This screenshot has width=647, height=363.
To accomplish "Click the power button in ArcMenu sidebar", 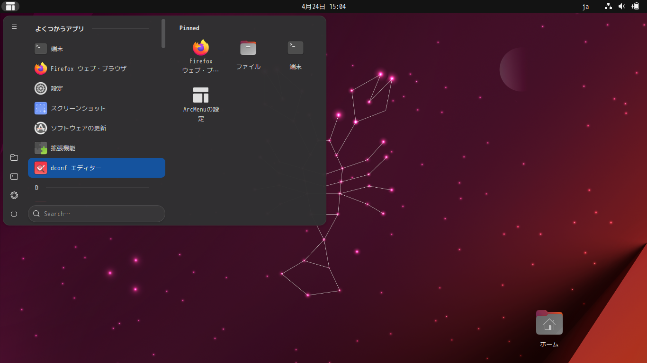I will point(14,214).
